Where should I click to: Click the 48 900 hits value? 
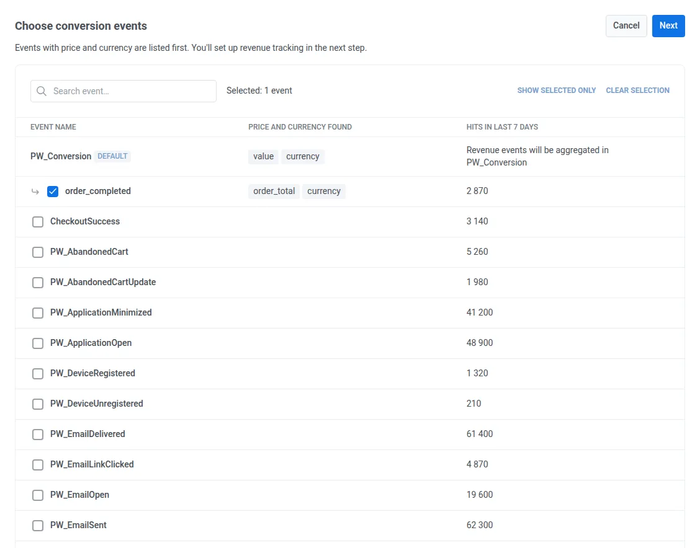[480, 343]
